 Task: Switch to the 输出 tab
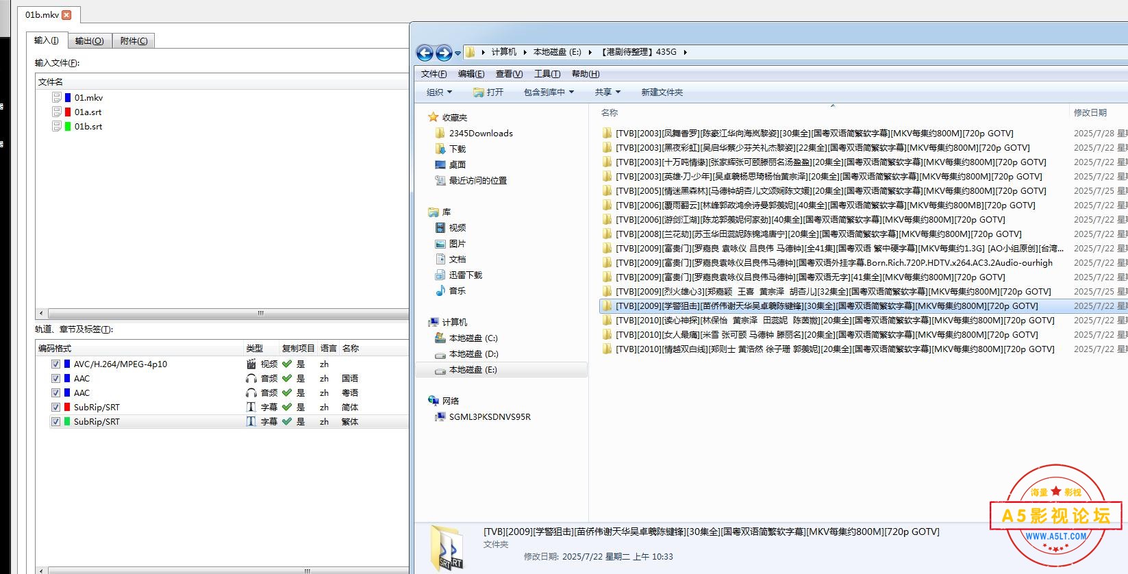pyautogui.click(x=89, y=41)
